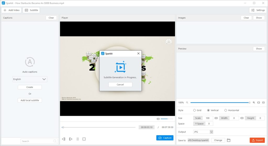Click the Add Video button
The width and height of the screenshot is (268, 146).
[x=12, y=10]
